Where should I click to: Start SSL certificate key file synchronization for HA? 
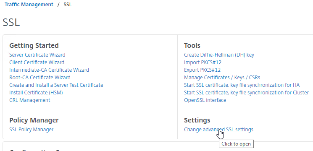pyautogui.click(x=242, y=85)
